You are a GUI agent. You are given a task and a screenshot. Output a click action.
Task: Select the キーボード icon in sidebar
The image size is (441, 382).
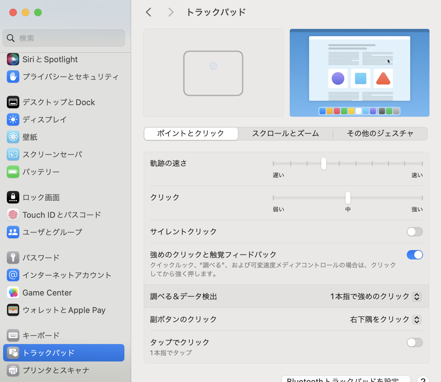13,335
